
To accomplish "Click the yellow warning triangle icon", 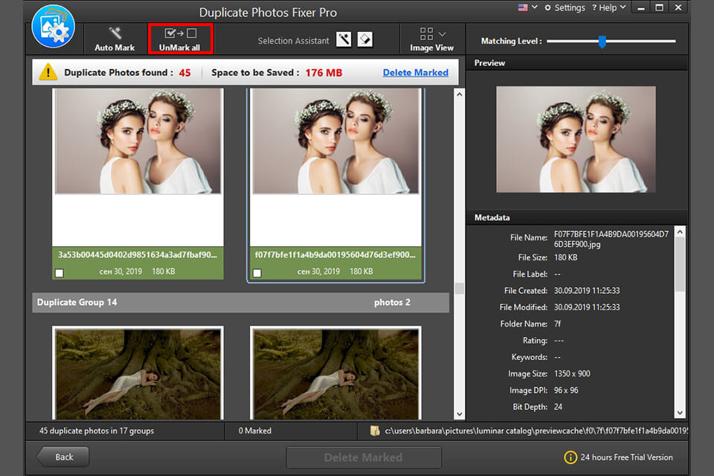I will tap(50, 72).
